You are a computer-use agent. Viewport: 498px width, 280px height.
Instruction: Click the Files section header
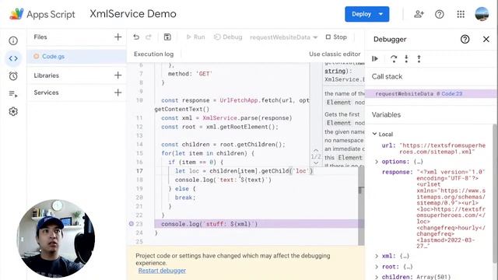pos(40,37)
